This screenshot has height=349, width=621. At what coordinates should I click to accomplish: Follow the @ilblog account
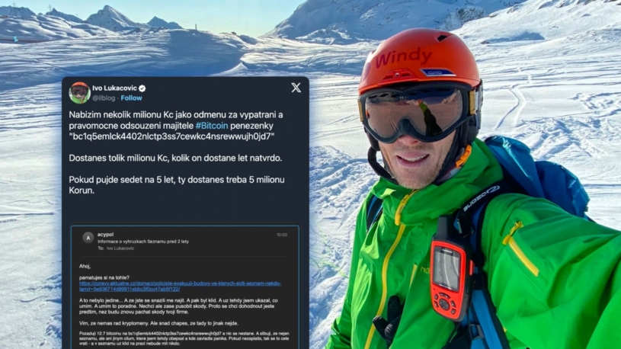[132, 98]
